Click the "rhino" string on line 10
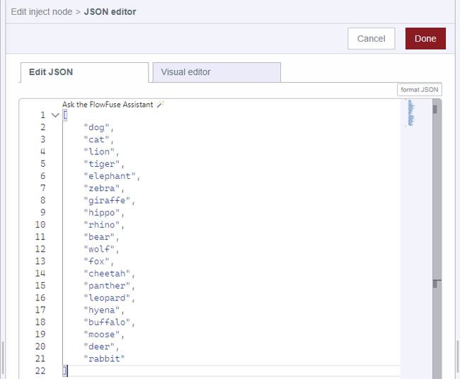Screen dimensions: 460x379 [101, 225]
